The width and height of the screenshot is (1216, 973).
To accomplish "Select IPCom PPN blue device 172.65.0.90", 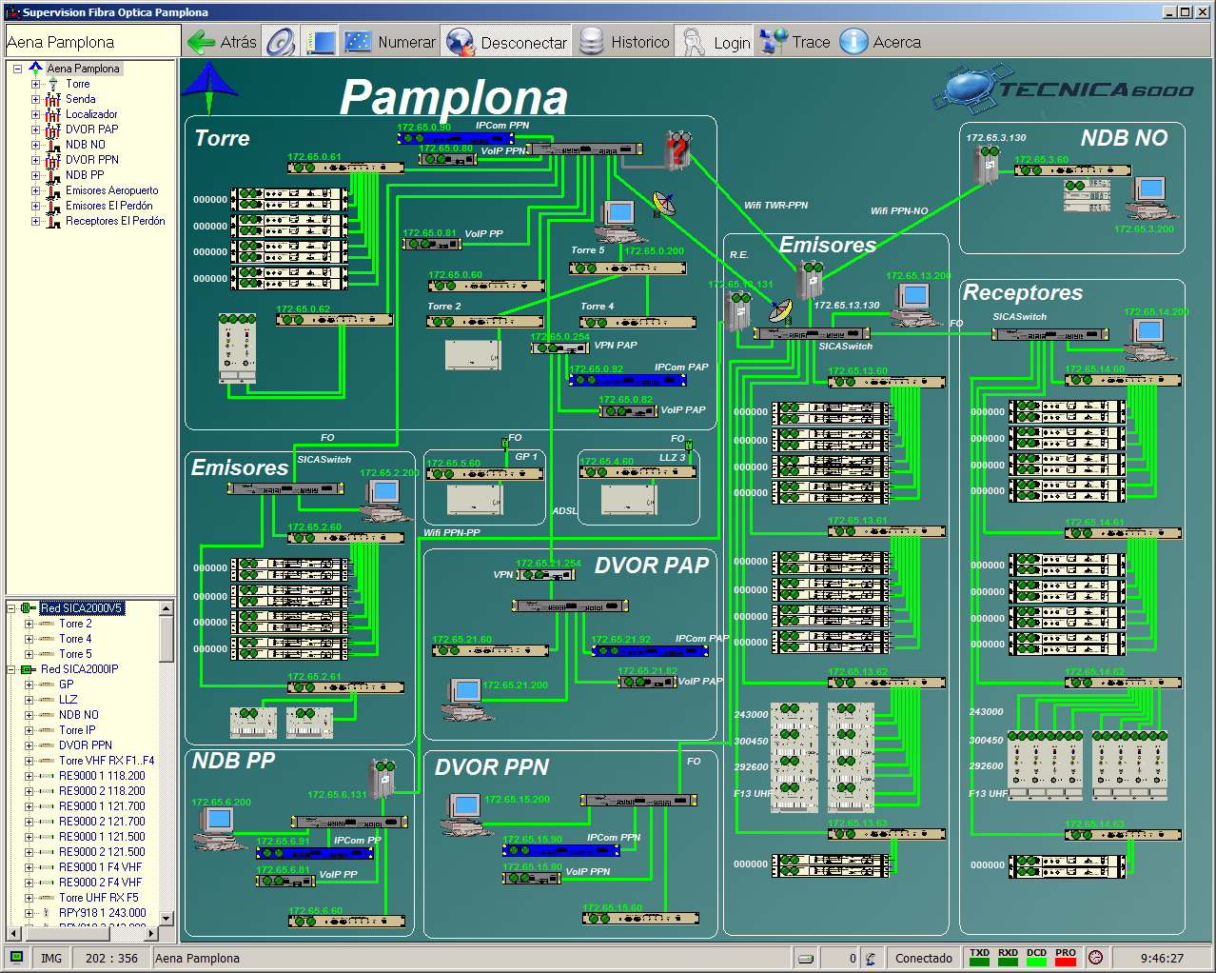I will pyautogui.click(x=455, y=139).
